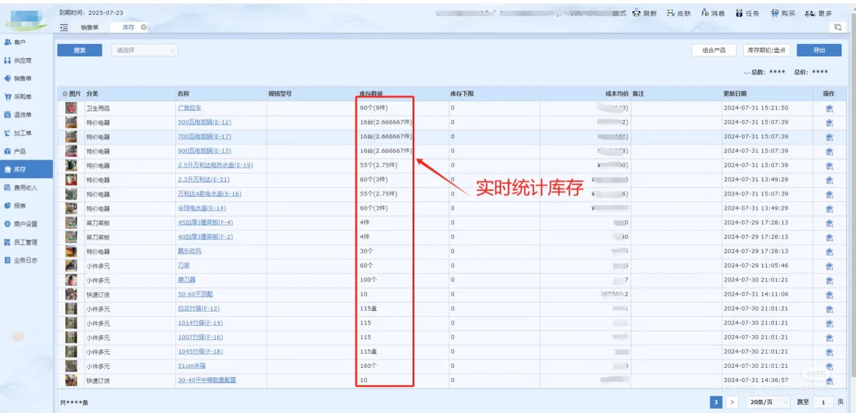Click the blue 搜索 button
The height and width of the screenshot is (413, 856).
click(80, 50)
